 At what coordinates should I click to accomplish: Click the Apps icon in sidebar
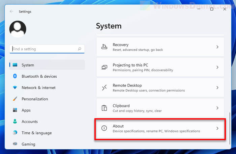coord(15,110)
